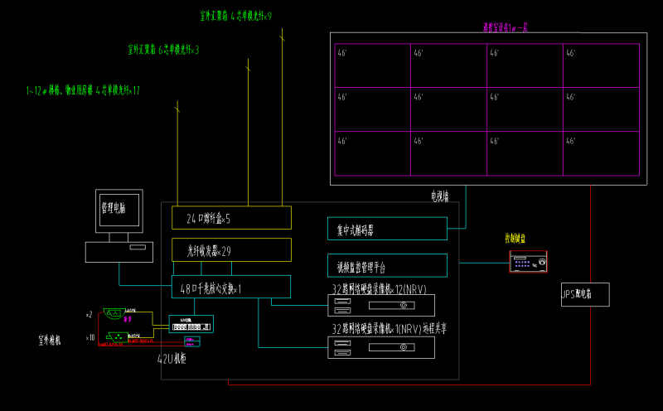
Task: Click the 光纤收发器×29 block
Action: tap(231, 249)
